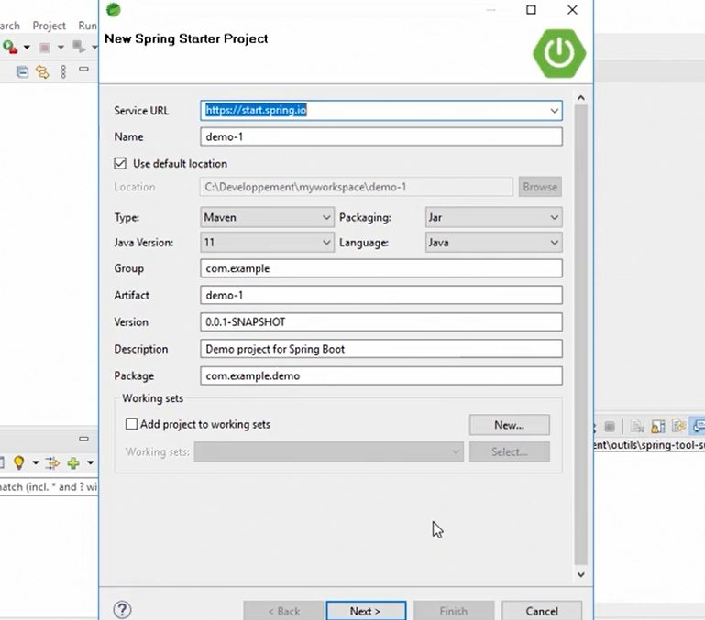Click the filter text box in lower-left panel
Image resolution: width=705 pixels, height=620 pixels.
[49, 486]
